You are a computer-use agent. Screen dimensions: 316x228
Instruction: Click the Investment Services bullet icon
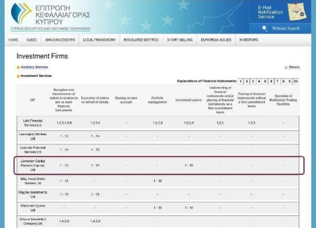18,76
